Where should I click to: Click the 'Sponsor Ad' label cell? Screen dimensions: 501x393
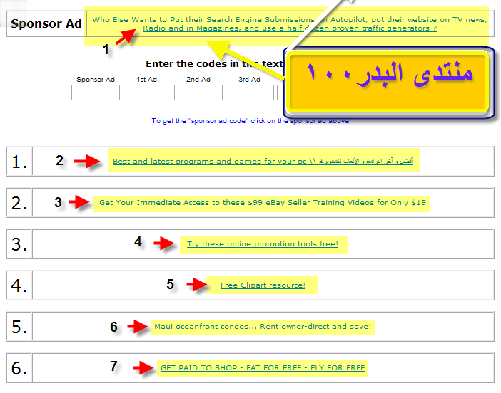tap(46, 24)
